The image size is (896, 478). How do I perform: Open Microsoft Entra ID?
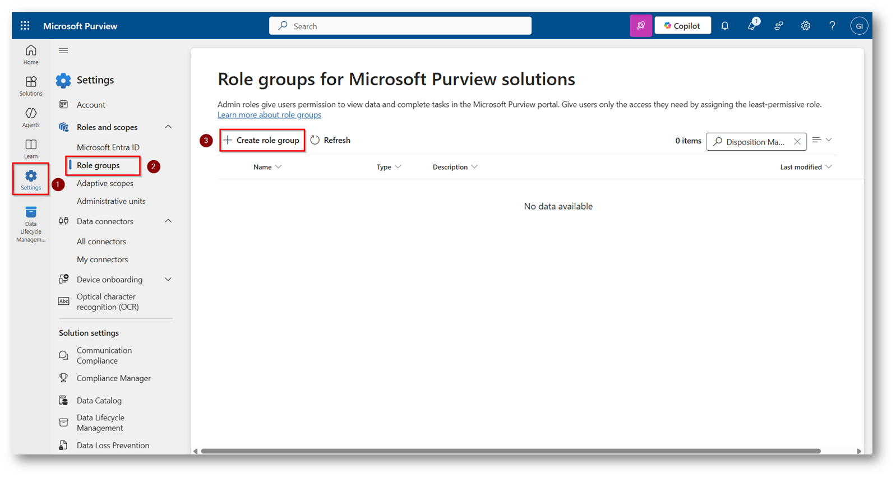(108, 147)
